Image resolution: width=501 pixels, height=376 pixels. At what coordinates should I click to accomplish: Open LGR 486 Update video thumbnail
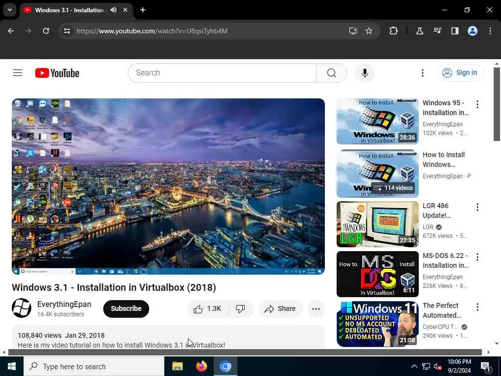tap(377, 224)
